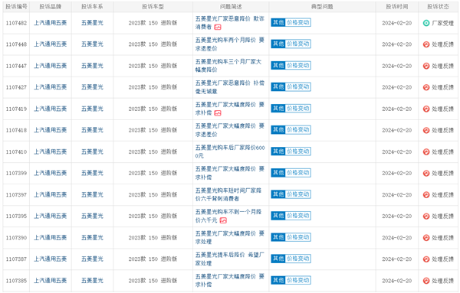
Task: Select 其他 tag in row 1107427
Action: pos(278,87)
